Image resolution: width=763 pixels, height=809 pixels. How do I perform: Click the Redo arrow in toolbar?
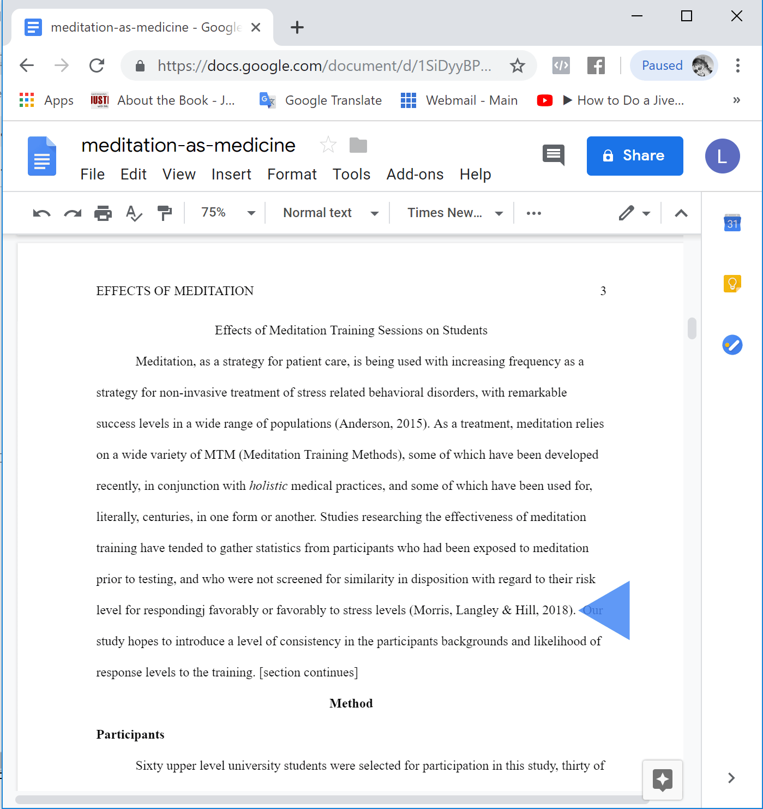tap(73, 213)
